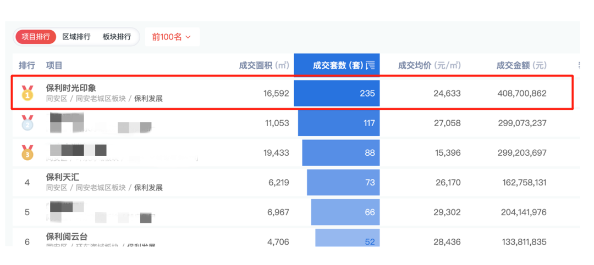This screenshot has height=265, width=594.
Task: Sort by 成交面积 column header
Action: click(263, 65)
